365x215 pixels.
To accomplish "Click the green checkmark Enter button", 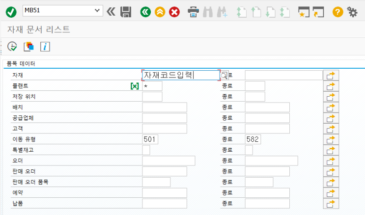I will click(11, 12).
